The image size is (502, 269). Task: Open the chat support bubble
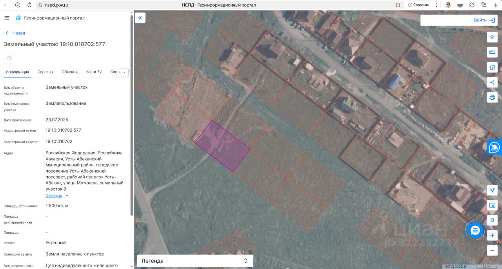pyautogui.click(x=475, y=230)
